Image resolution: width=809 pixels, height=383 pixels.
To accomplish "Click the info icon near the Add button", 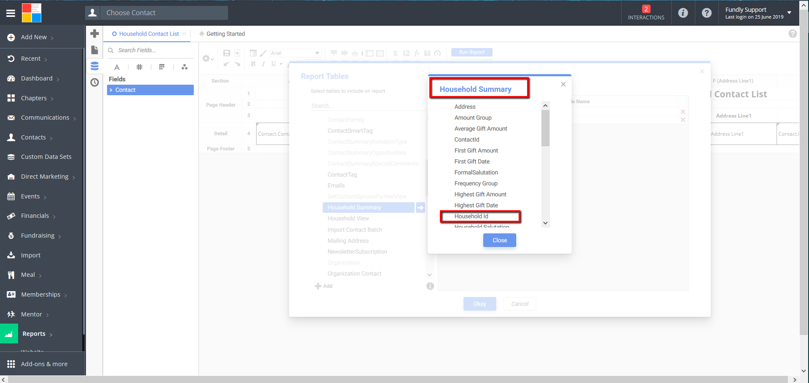I will pos(430,286).
